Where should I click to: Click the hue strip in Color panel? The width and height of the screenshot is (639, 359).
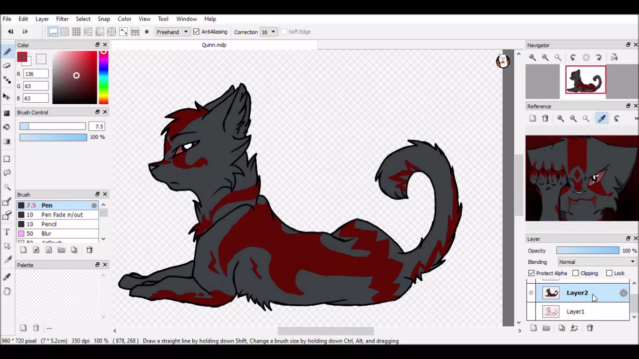coord(103,77)
